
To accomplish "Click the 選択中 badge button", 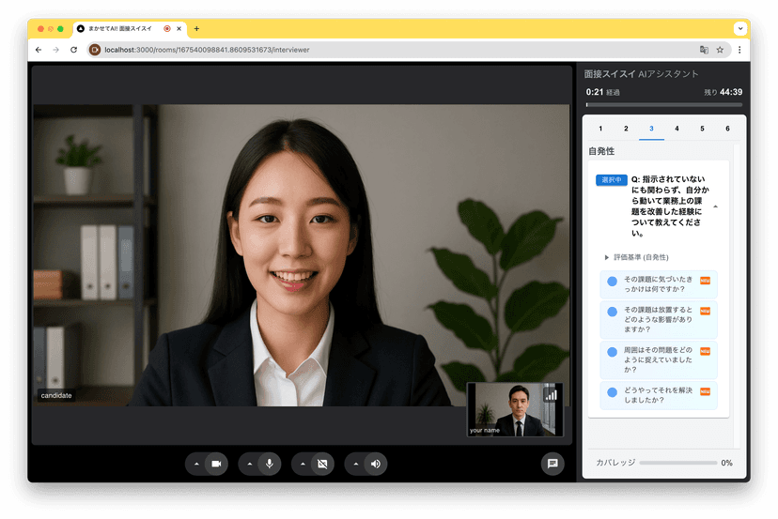I will click(x=611, y=179).
